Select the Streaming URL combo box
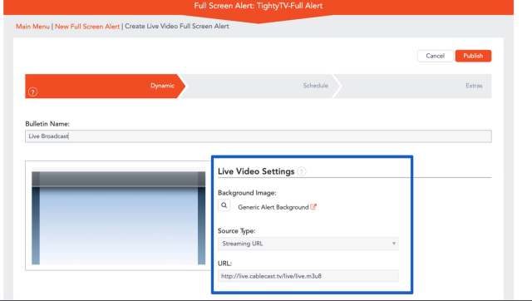 [x=308, y=244]
